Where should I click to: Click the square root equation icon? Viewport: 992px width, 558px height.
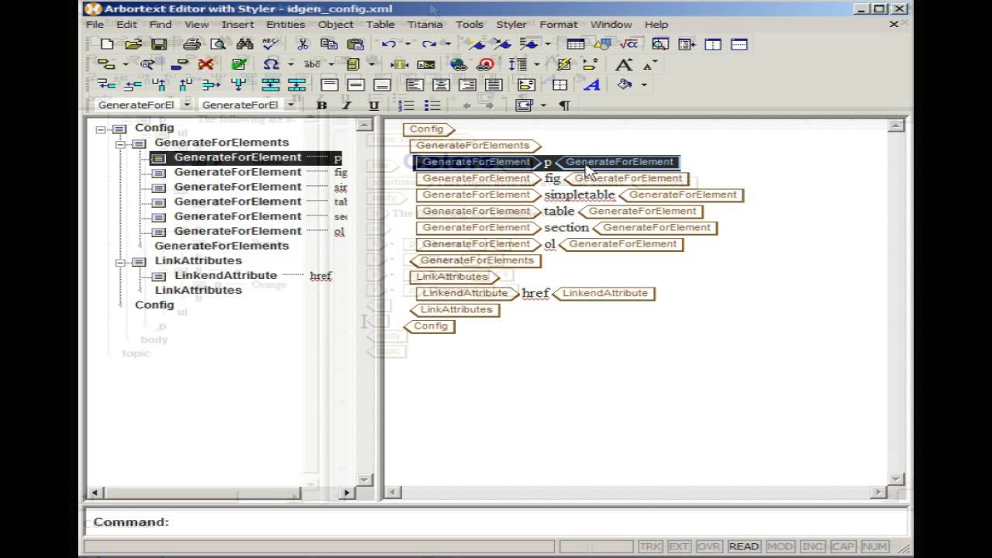tap(628, 44)
